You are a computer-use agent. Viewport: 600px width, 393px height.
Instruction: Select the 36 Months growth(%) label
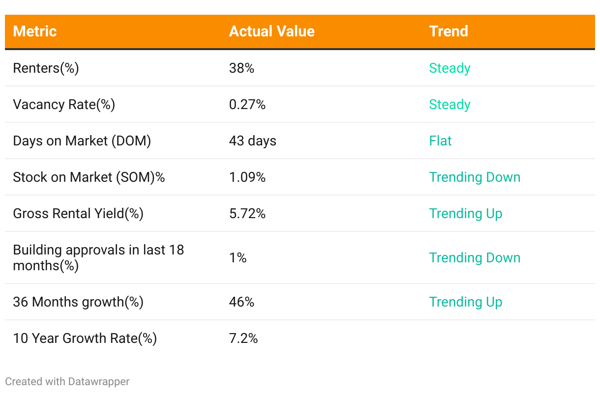click(78, 302)
